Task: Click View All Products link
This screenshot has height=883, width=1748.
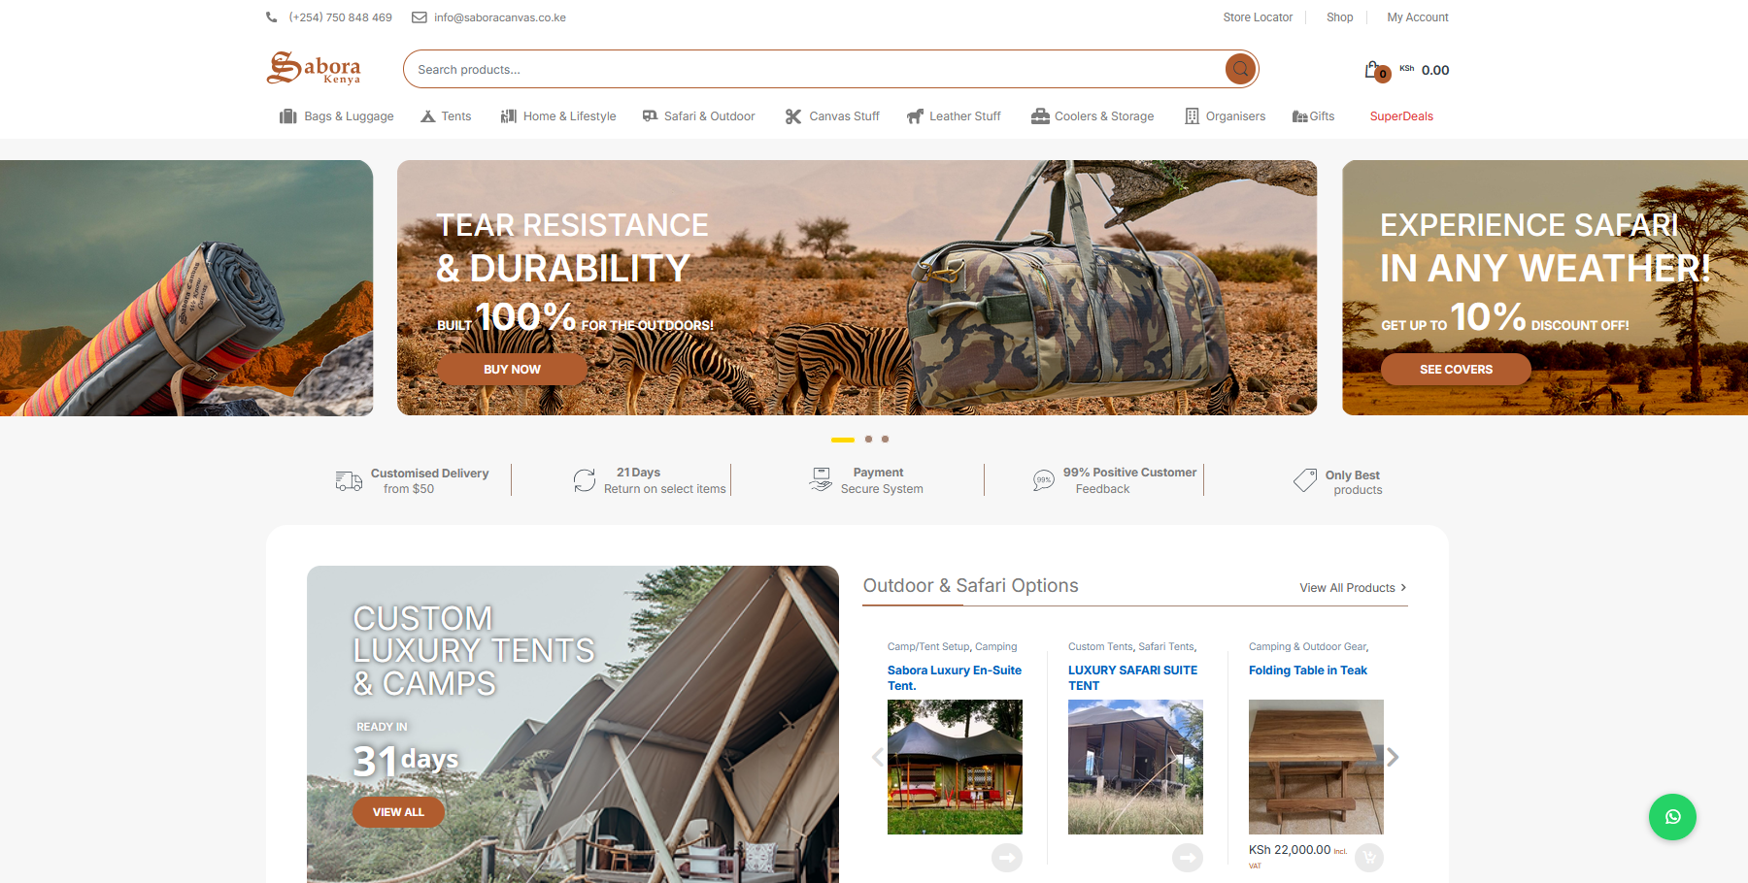Action: (1353, 588)
